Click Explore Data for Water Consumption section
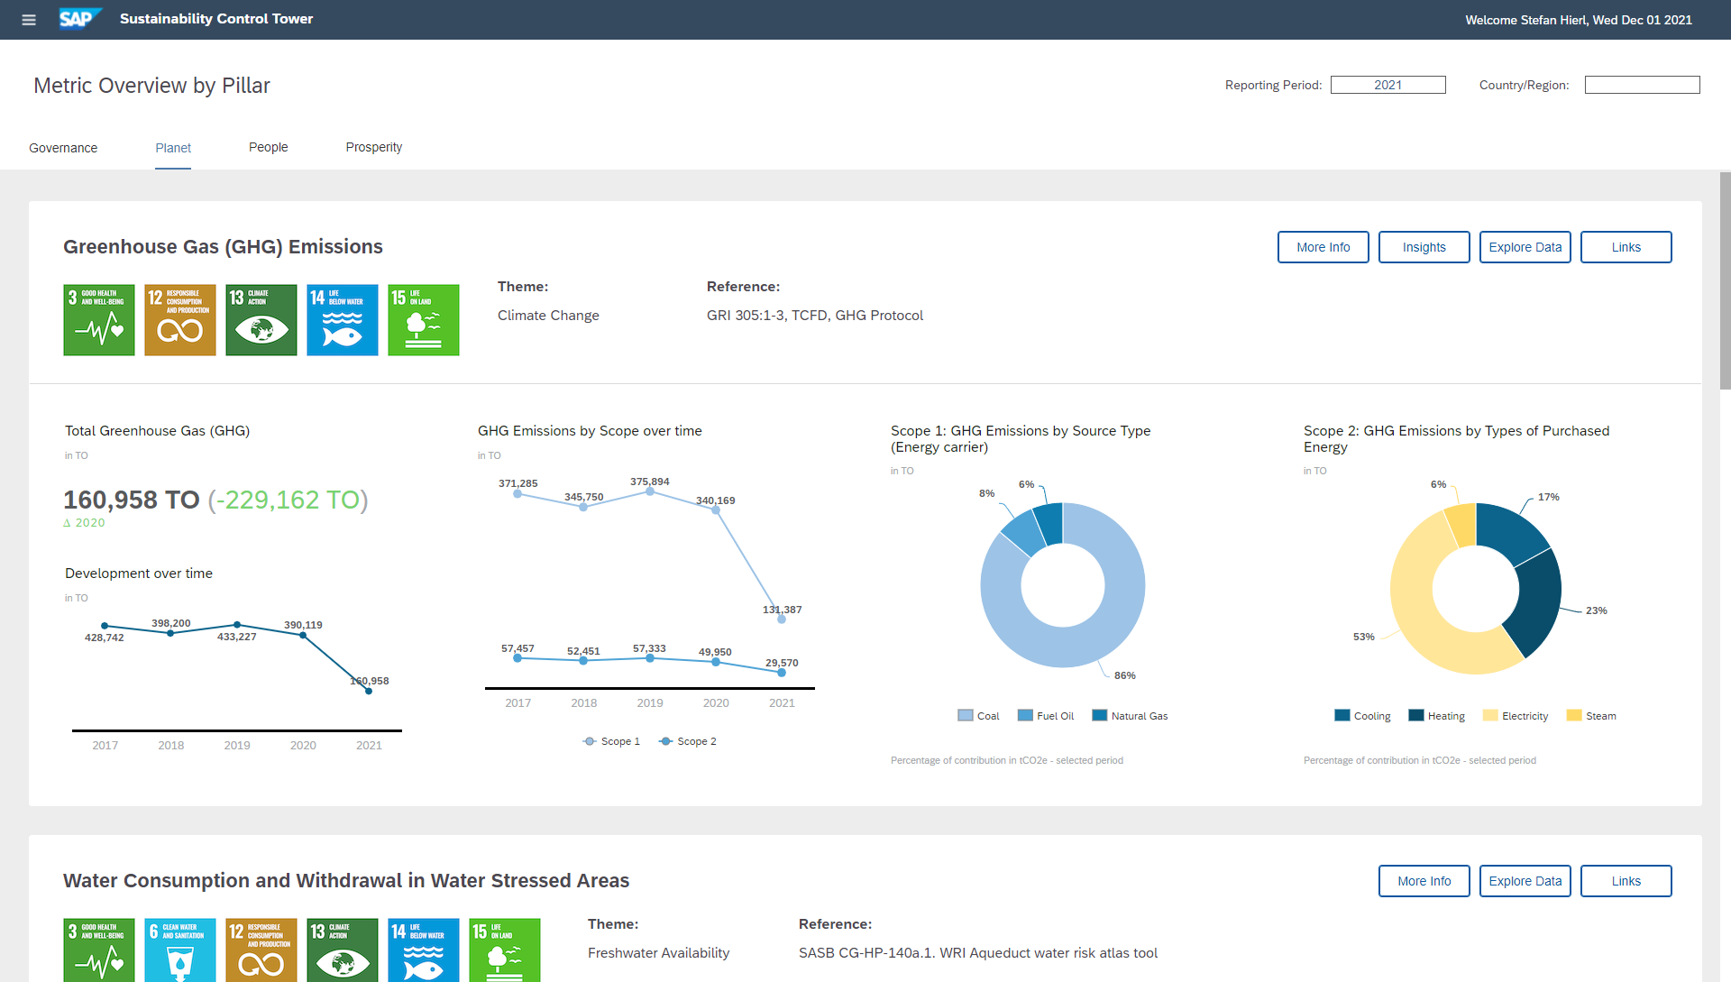Viewport: 1731px width, 982px height. click(1526, 881)
